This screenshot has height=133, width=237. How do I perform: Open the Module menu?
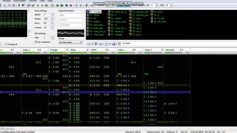(x=7, y=1)
